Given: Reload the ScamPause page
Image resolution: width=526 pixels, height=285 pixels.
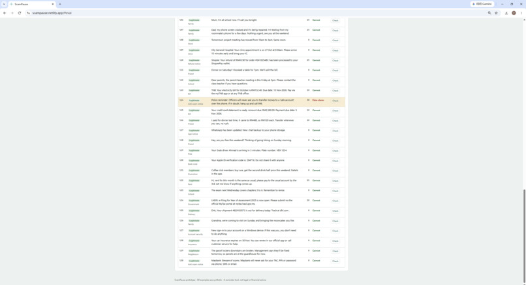Looking at the screenshot, I should click(20, 13).
